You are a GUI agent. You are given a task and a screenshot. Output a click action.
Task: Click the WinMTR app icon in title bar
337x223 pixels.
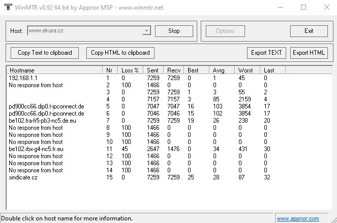point(7,7)
